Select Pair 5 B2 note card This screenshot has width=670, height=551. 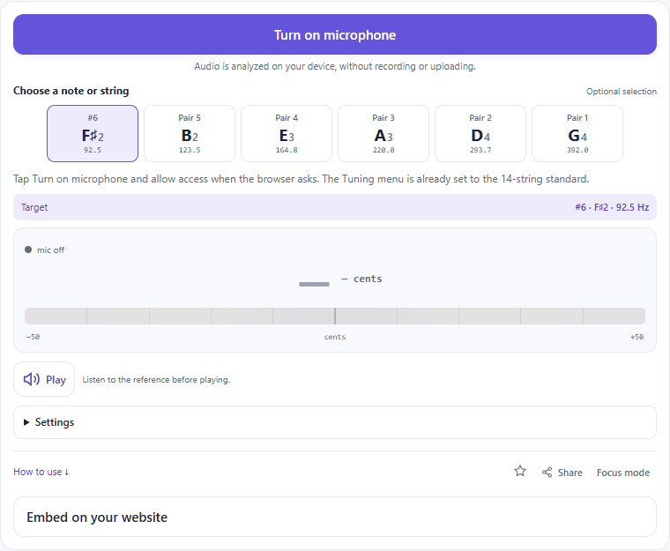coord(190,133)
